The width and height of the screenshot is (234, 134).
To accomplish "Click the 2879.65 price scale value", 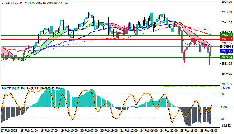I will 227,74.
